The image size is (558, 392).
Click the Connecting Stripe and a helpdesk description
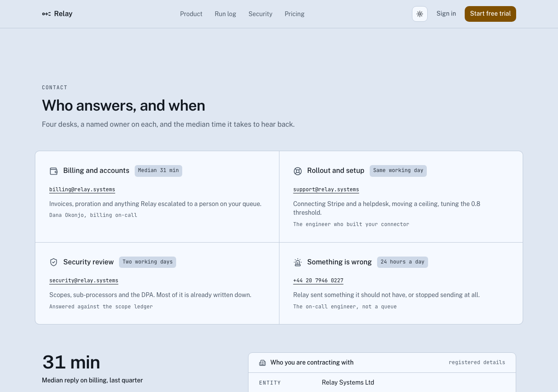coord(387,208)
